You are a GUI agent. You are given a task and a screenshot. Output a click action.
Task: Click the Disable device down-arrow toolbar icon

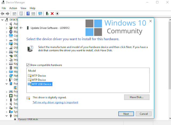click(x=57, y=14)
